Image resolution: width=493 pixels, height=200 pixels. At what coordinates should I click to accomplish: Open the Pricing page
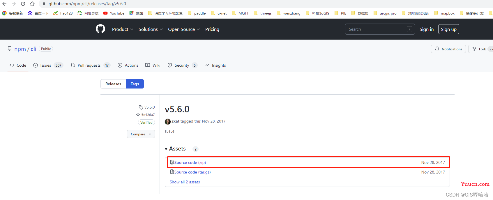click(x=212, y=29)
